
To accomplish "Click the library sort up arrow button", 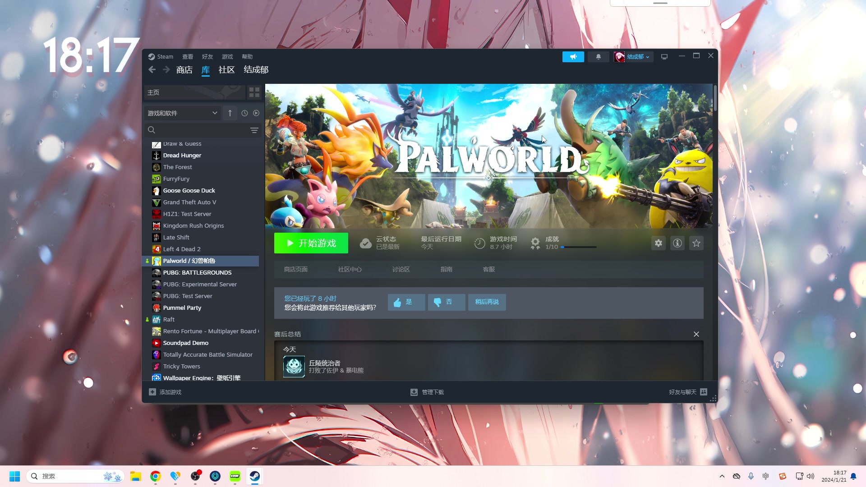I will click(x=230, y=113).
